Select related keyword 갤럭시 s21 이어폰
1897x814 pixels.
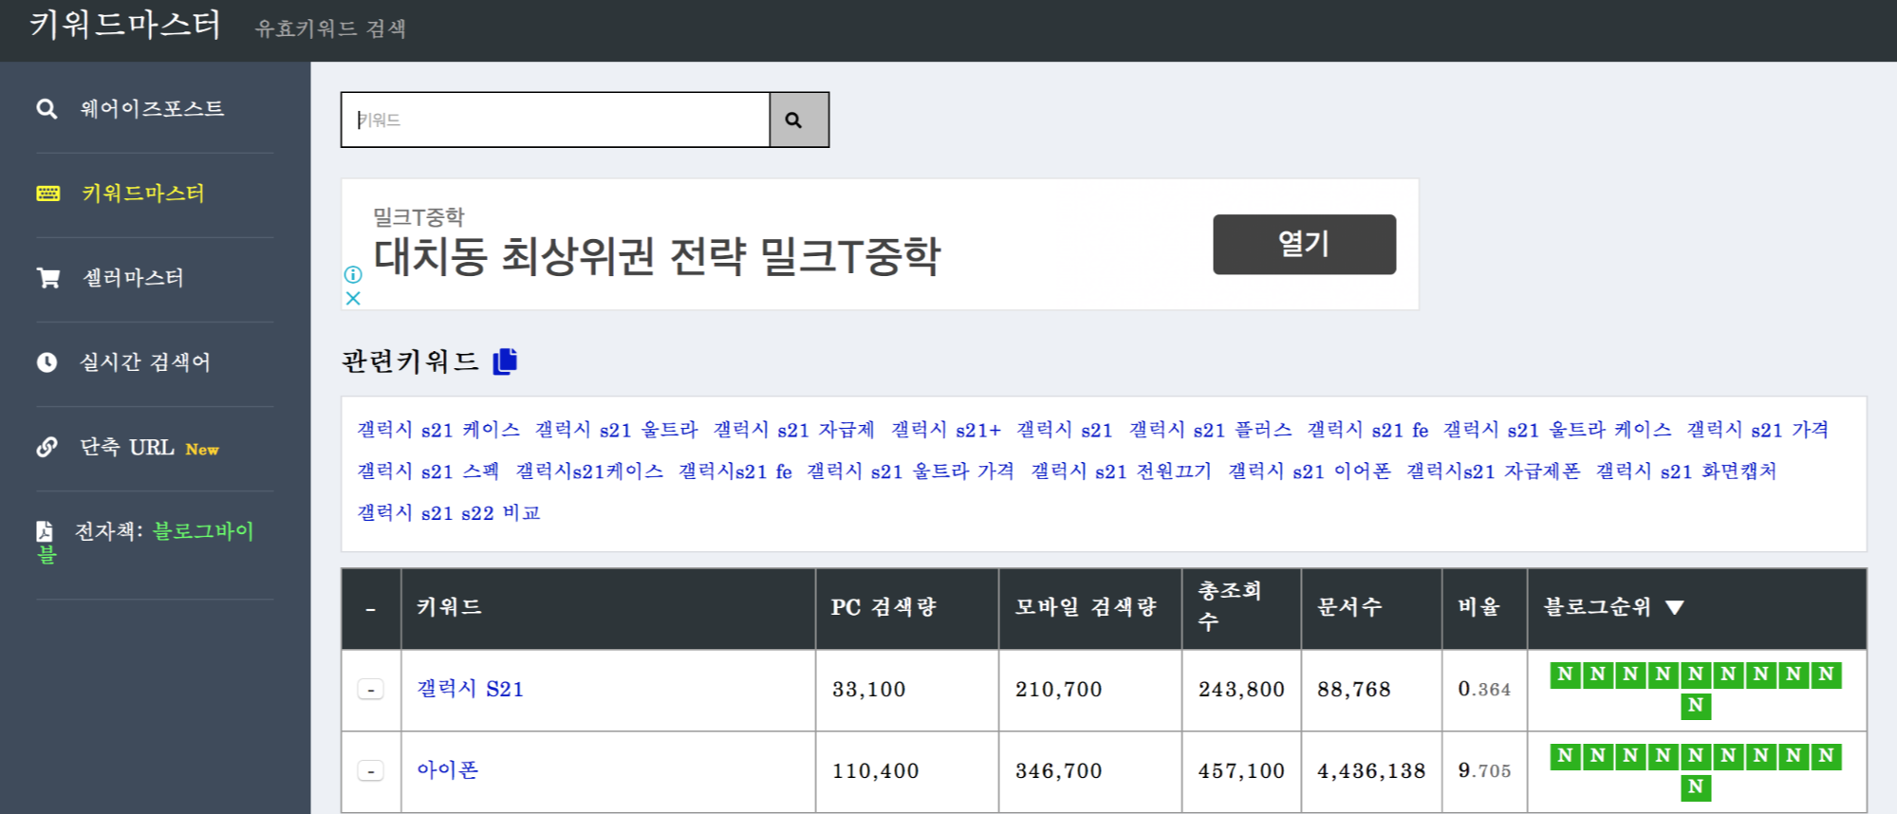tap(1310, 472)
